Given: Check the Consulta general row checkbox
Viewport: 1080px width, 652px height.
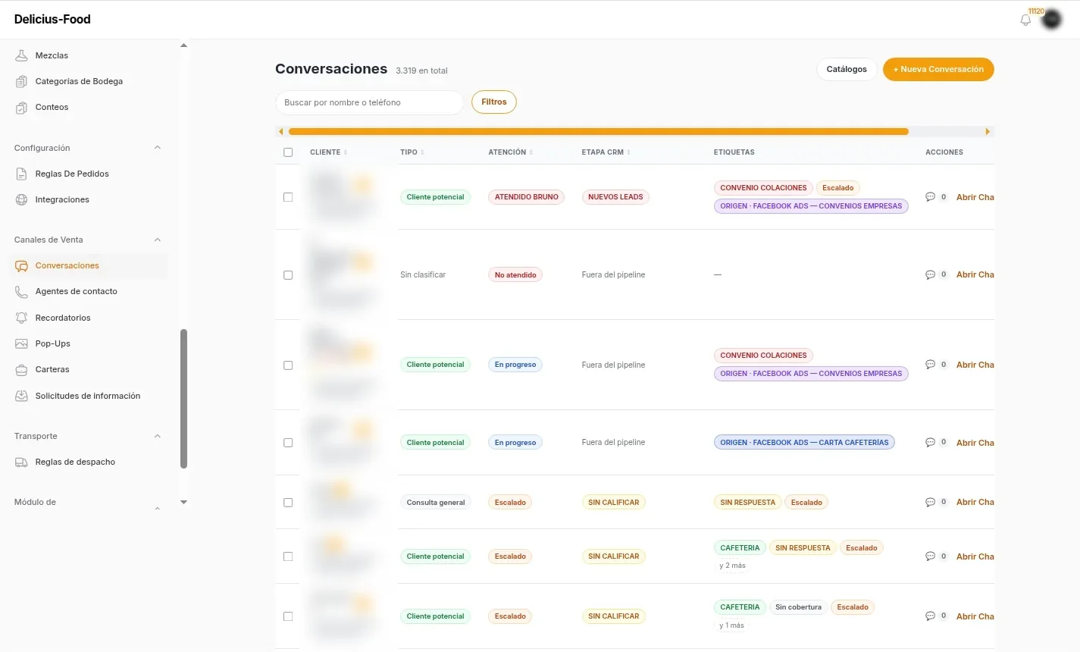Looking at the screenshot, I should click(x=288, y=503).
